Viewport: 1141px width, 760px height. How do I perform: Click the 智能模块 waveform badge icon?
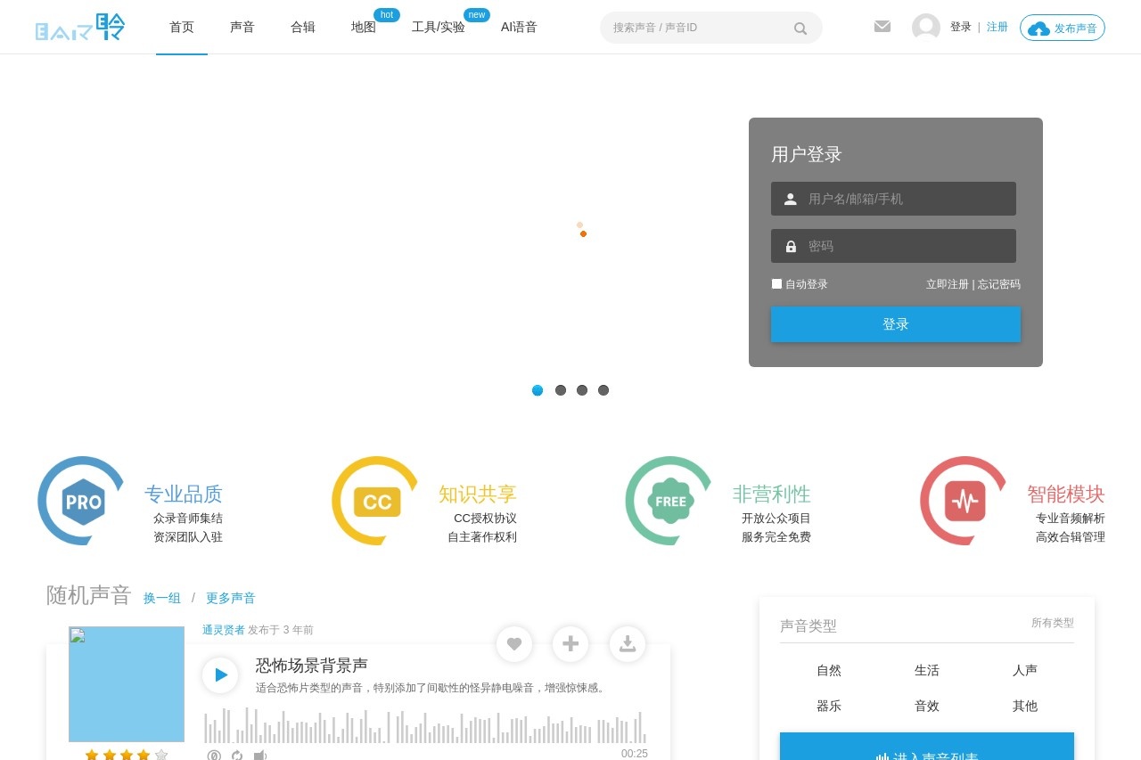(963, 501)
